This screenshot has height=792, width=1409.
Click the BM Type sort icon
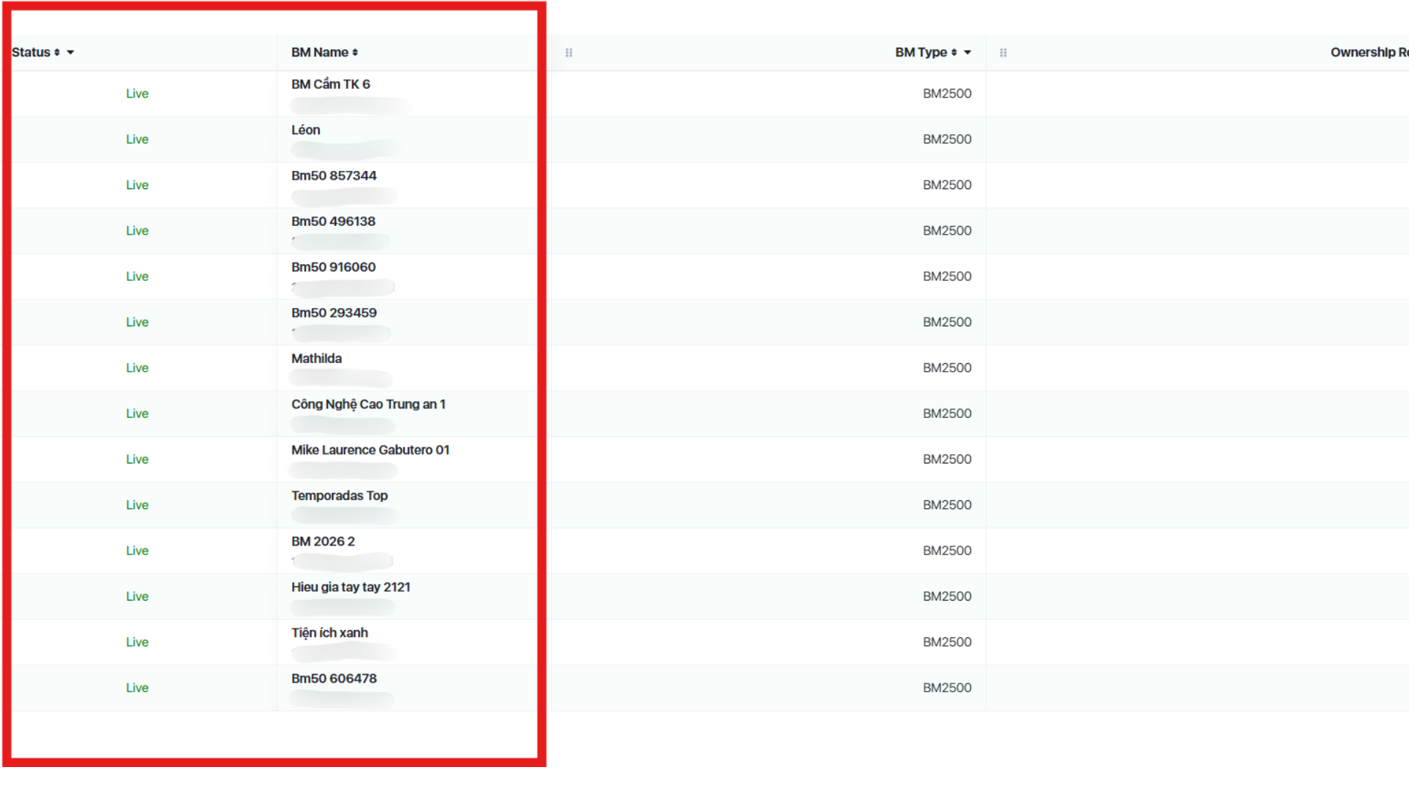click(x=954, y=53)
